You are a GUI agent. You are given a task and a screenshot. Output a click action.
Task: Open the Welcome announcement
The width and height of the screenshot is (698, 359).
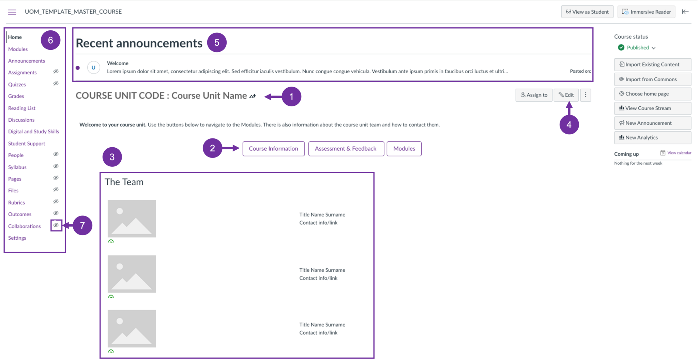pyautogui.click(x=118, y=63)
